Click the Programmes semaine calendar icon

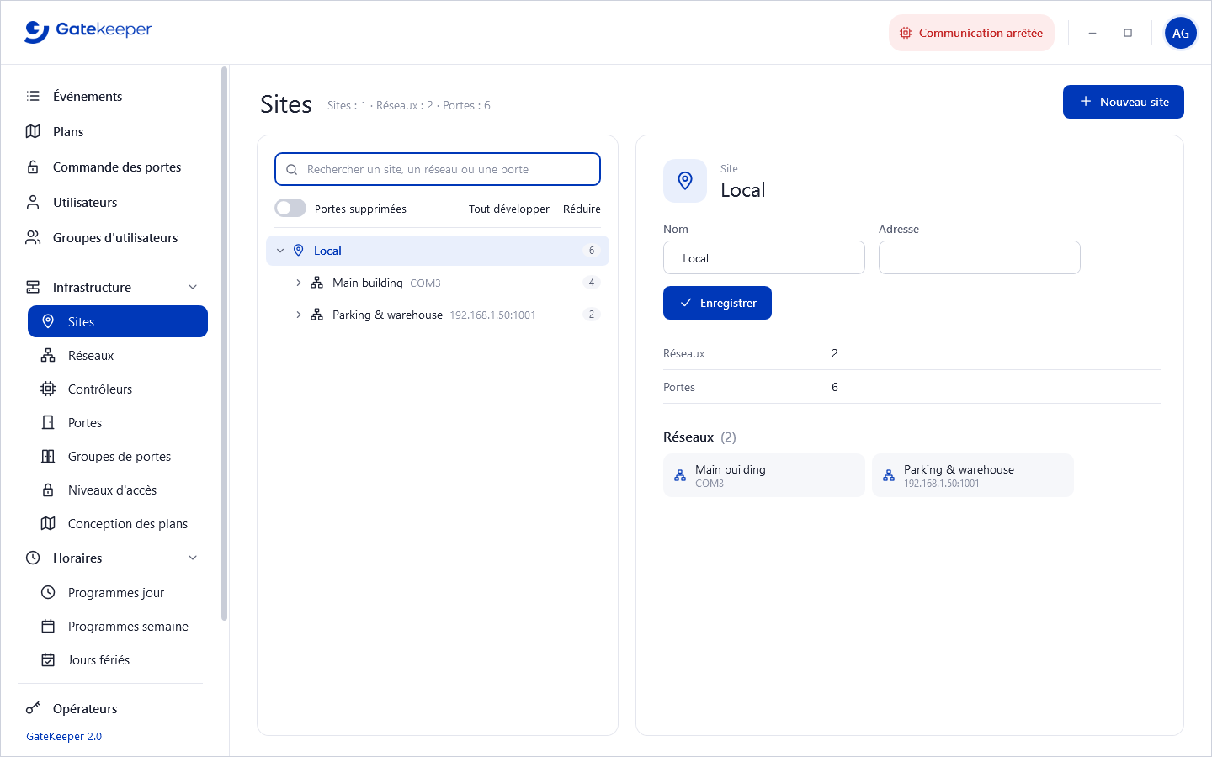48,626
